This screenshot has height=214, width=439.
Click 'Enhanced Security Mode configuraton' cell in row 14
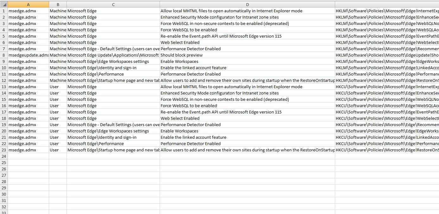(247, 93)
